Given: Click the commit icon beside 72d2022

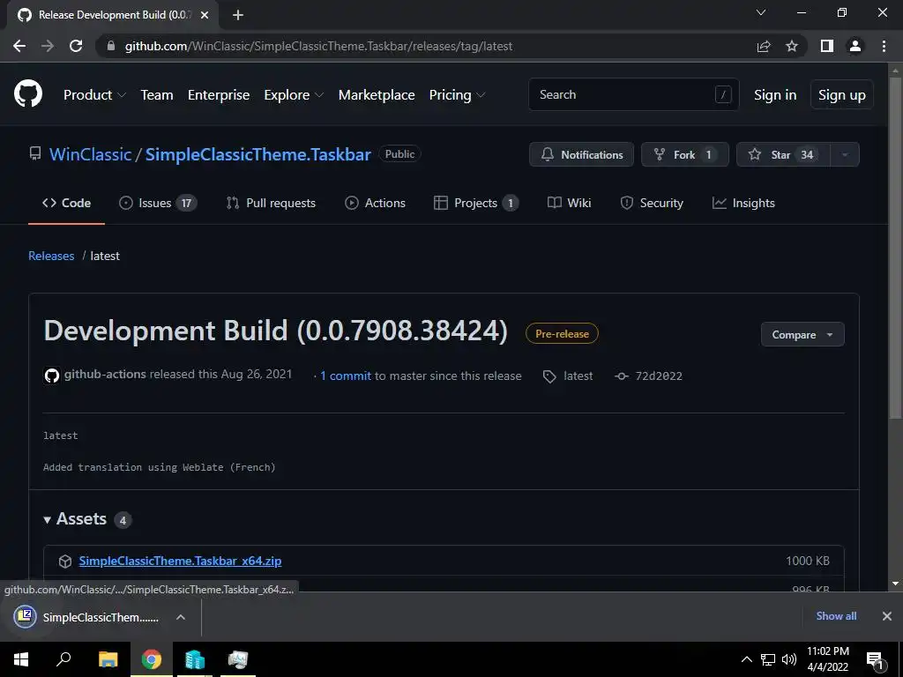Looking at the screenshot, I should [x=622, y=376].
